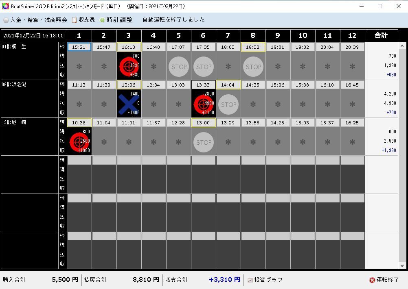Click deadline time 18:32 for 桐生
This screenshot has width=408, height=289.
point(253,47)
